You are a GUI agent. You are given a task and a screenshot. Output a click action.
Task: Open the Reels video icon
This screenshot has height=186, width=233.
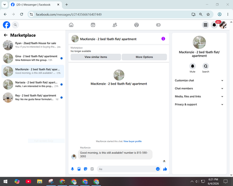[x=93, y=25]
